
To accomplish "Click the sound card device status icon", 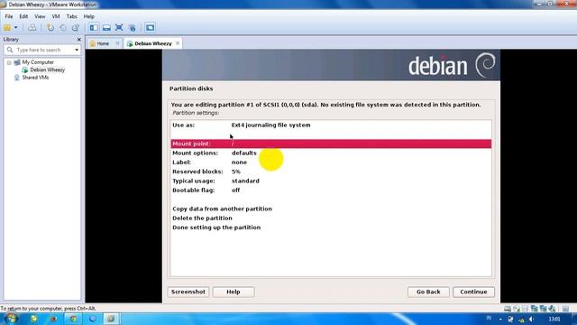I will coord(552,309).
